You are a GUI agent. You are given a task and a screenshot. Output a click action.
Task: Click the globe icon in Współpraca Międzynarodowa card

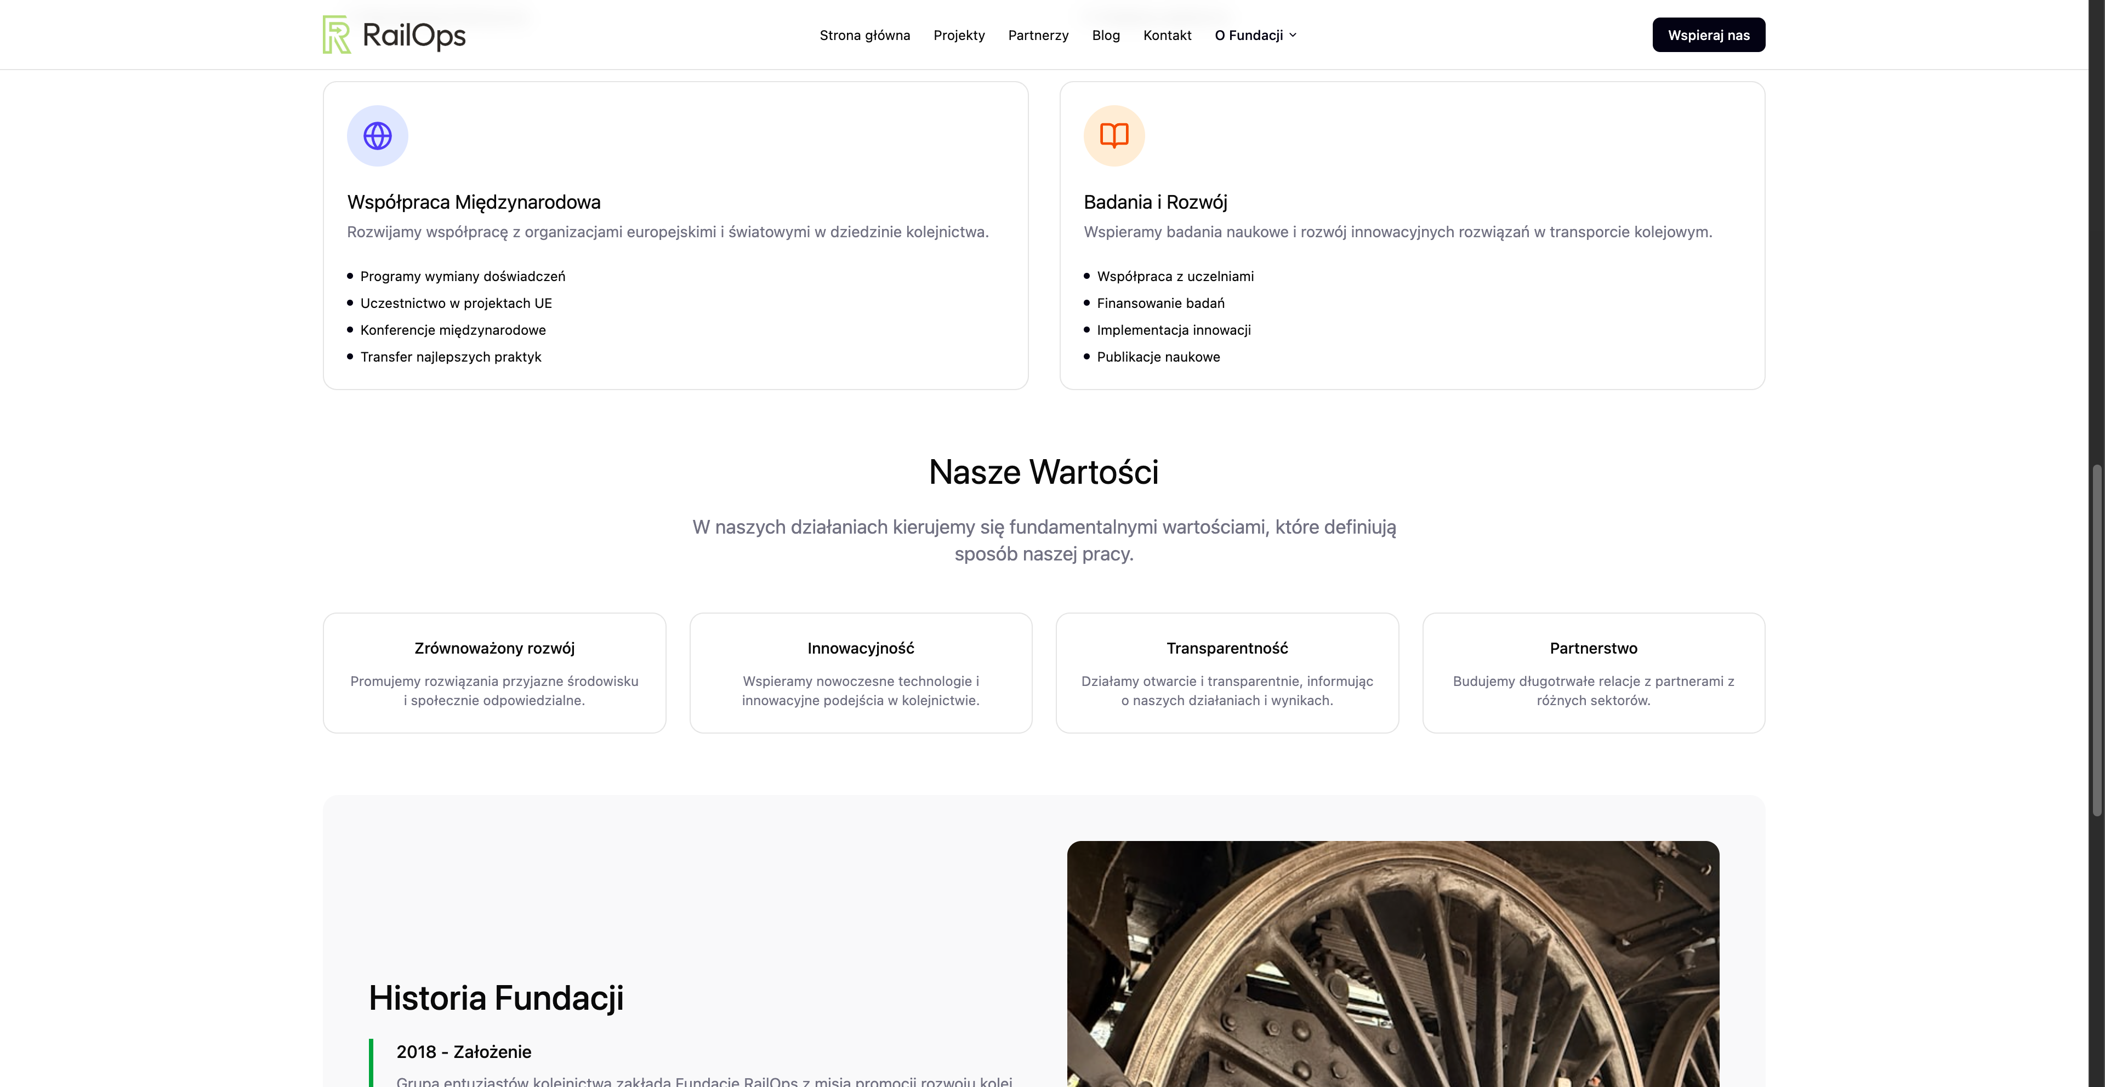click(378, 135)
